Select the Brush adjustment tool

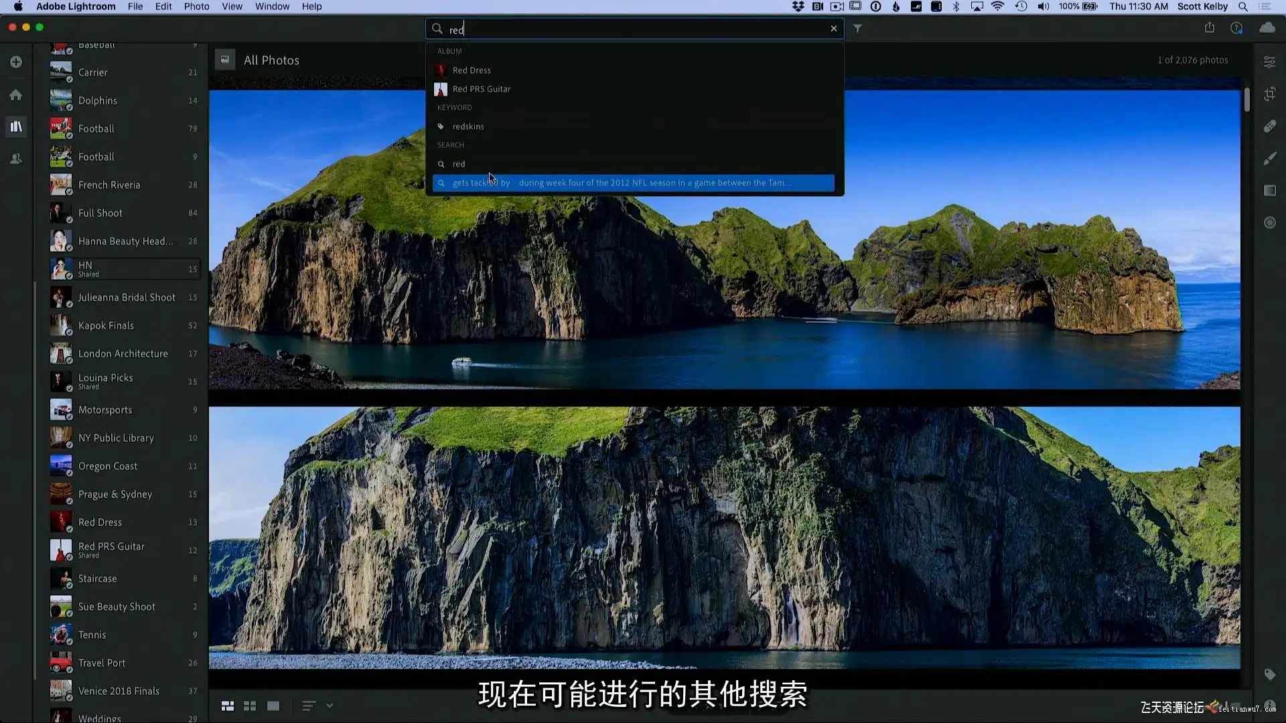coord(1269,159)
